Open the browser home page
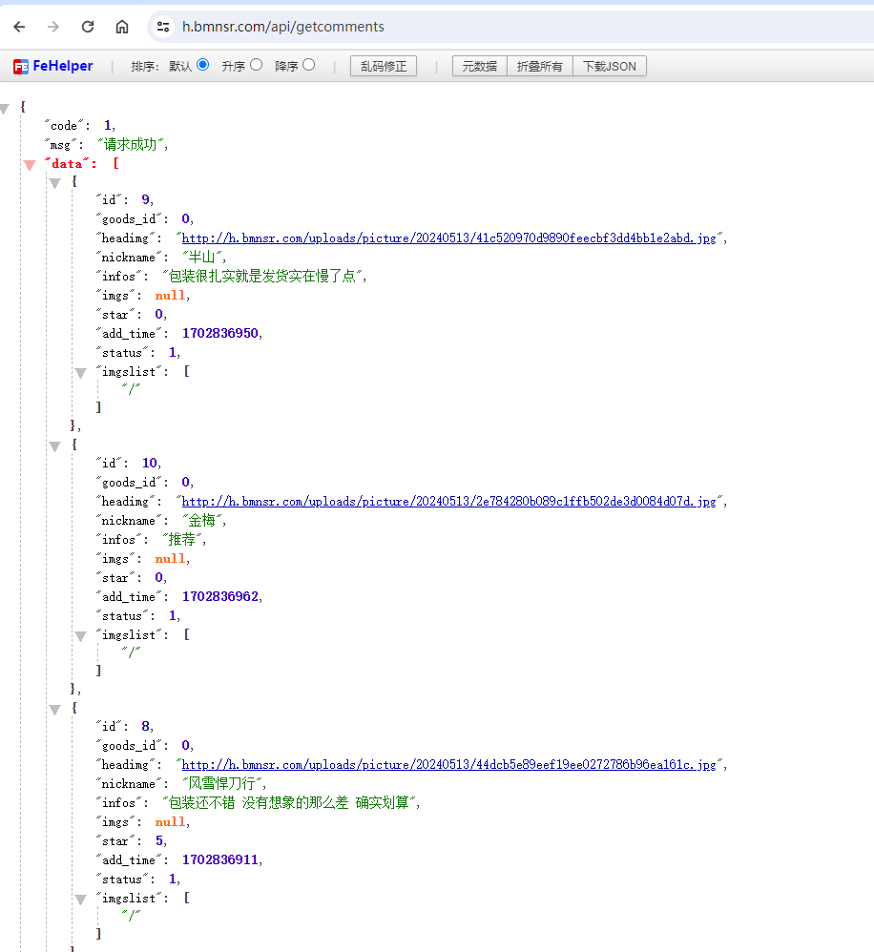The width and height of the screenshot is (874, 952). click(x=122, y=27)
